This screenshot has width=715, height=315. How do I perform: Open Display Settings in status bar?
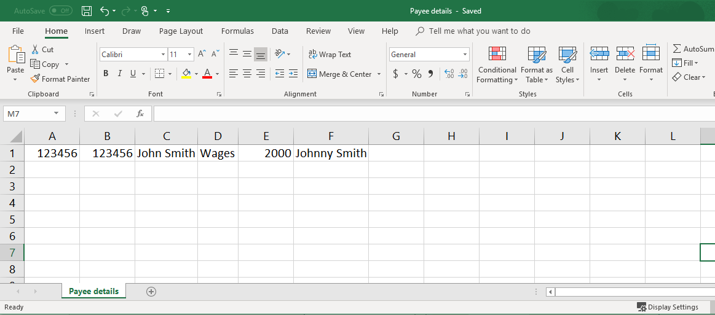pyautogui.click(x=668, y=307)
